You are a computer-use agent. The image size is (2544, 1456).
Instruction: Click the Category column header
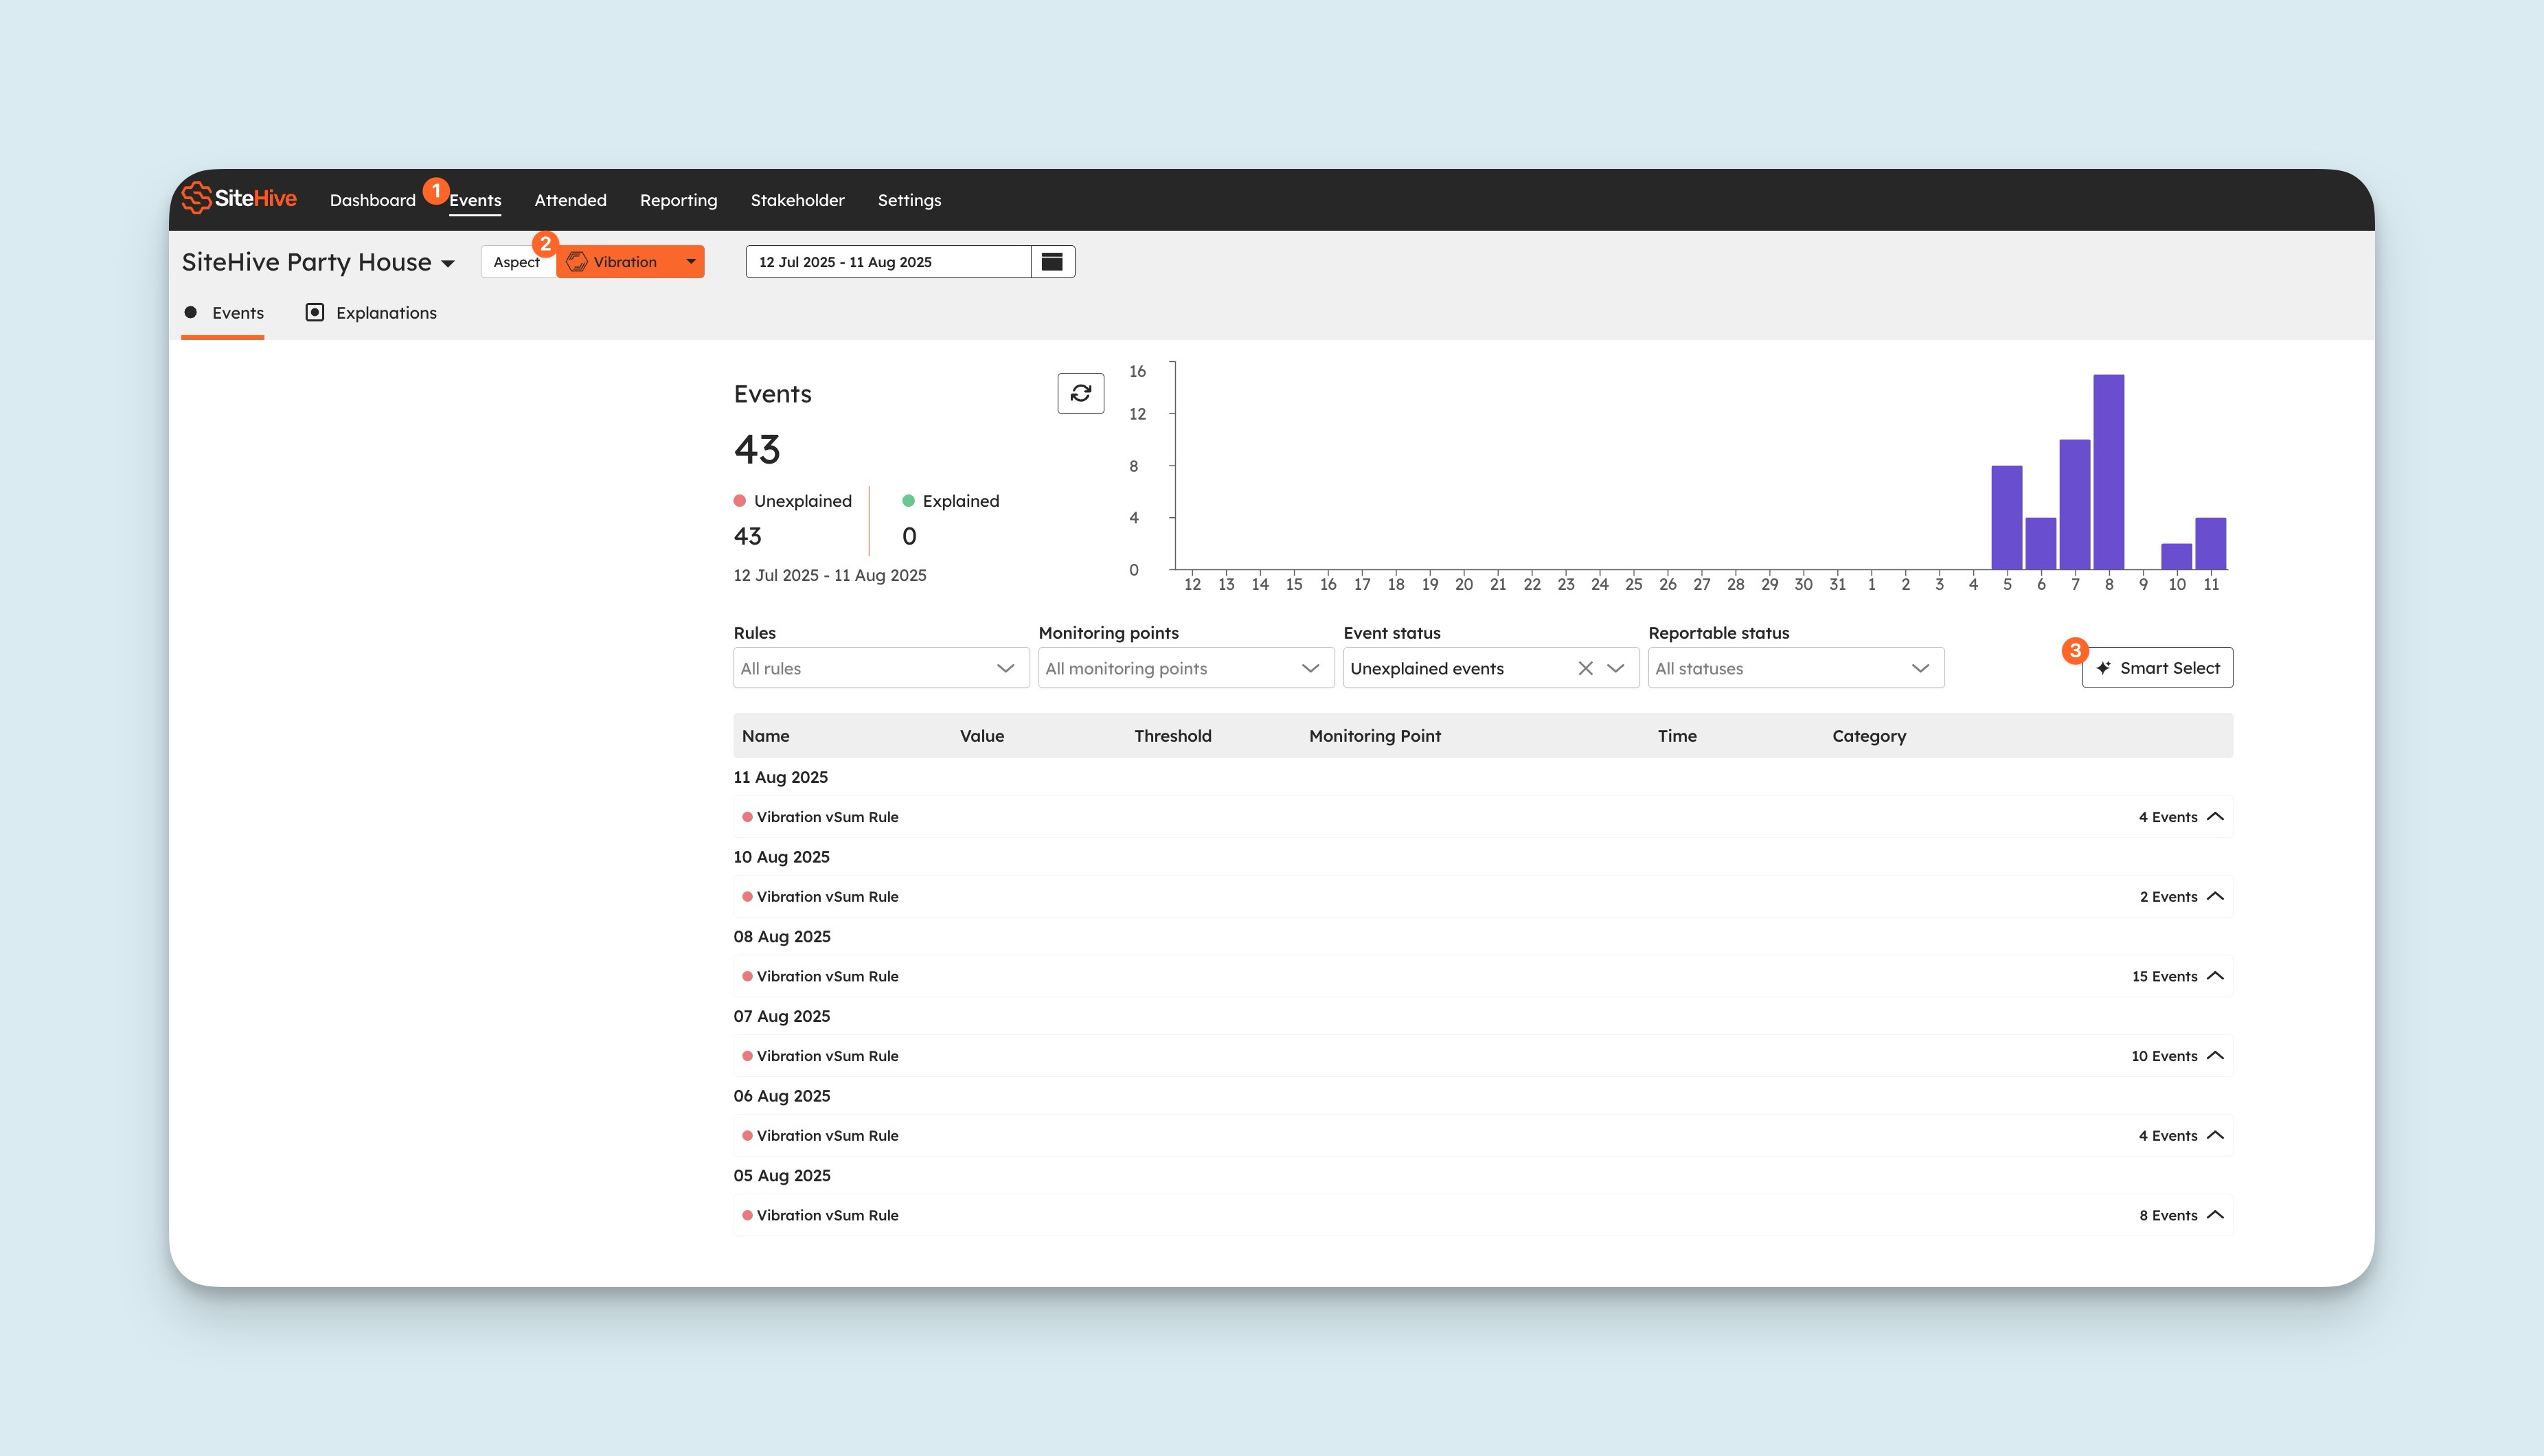tap(1868, 736)
